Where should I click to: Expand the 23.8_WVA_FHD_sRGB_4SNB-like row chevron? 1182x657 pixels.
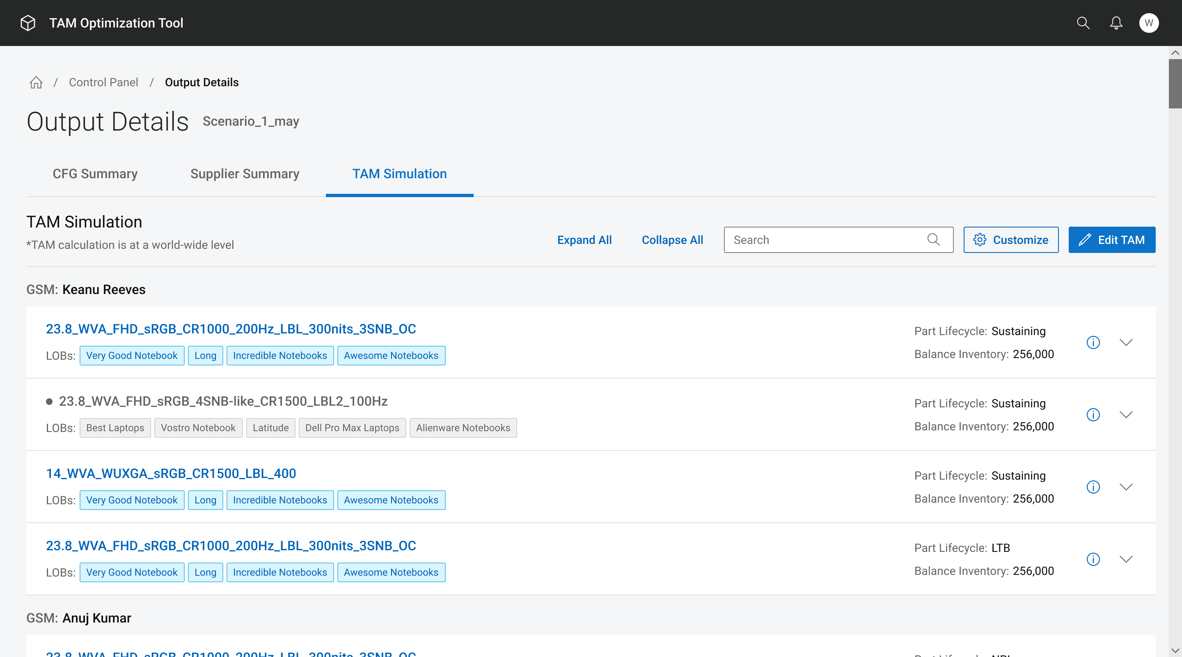pyautogui.click(x=1126, y=415)
